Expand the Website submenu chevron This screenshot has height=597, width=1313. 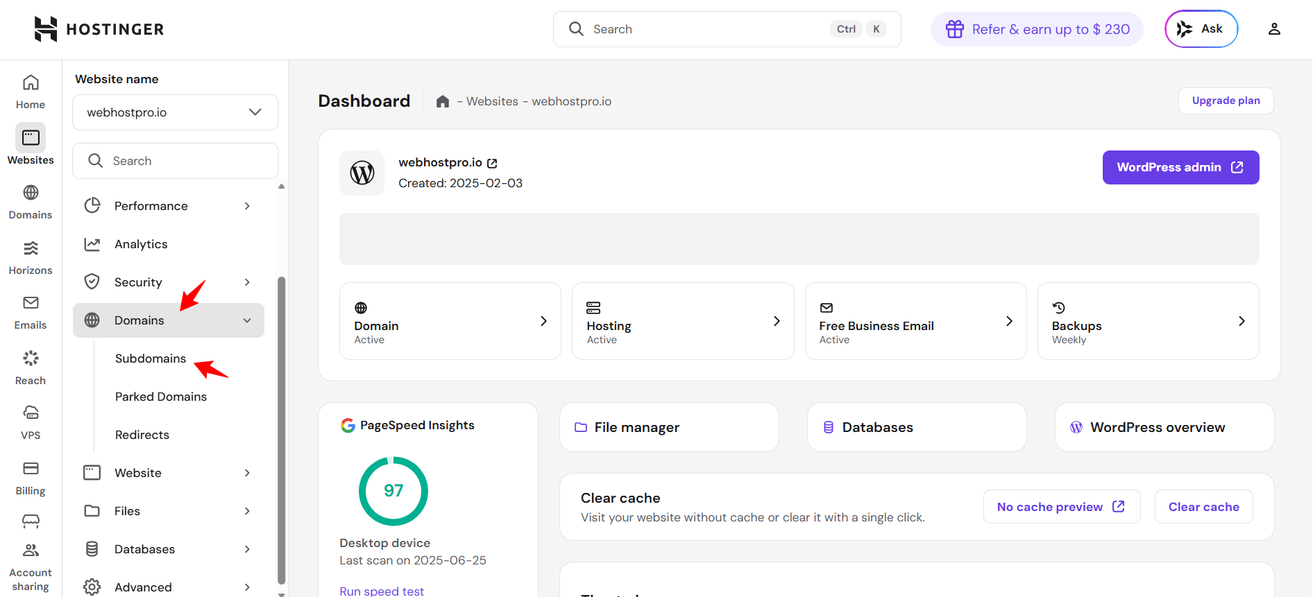(x=247, y=473)
